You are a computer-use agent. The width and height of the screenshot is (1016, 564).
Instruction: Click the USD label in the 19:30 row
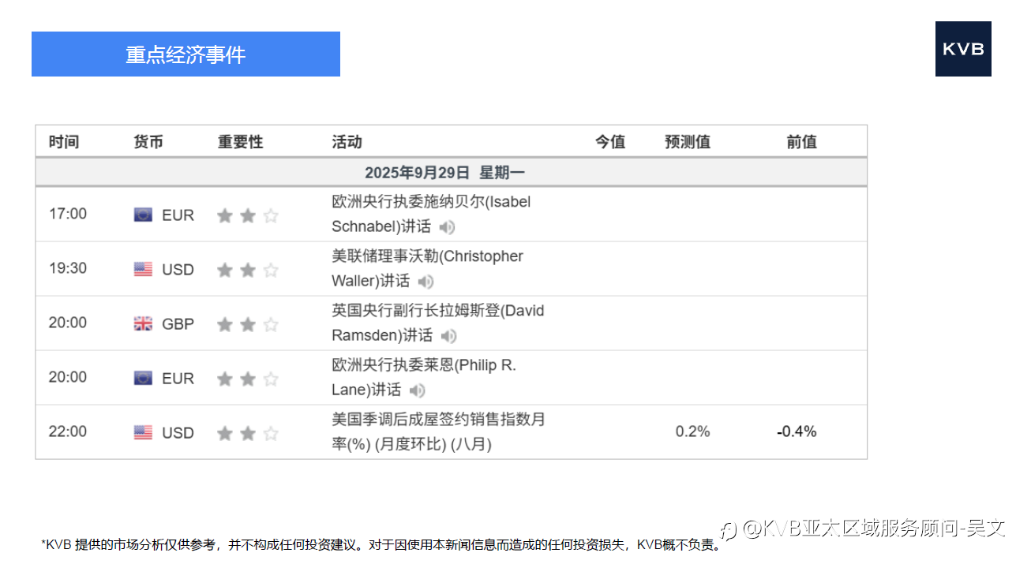pyautogui.click(x=178, y=270)
